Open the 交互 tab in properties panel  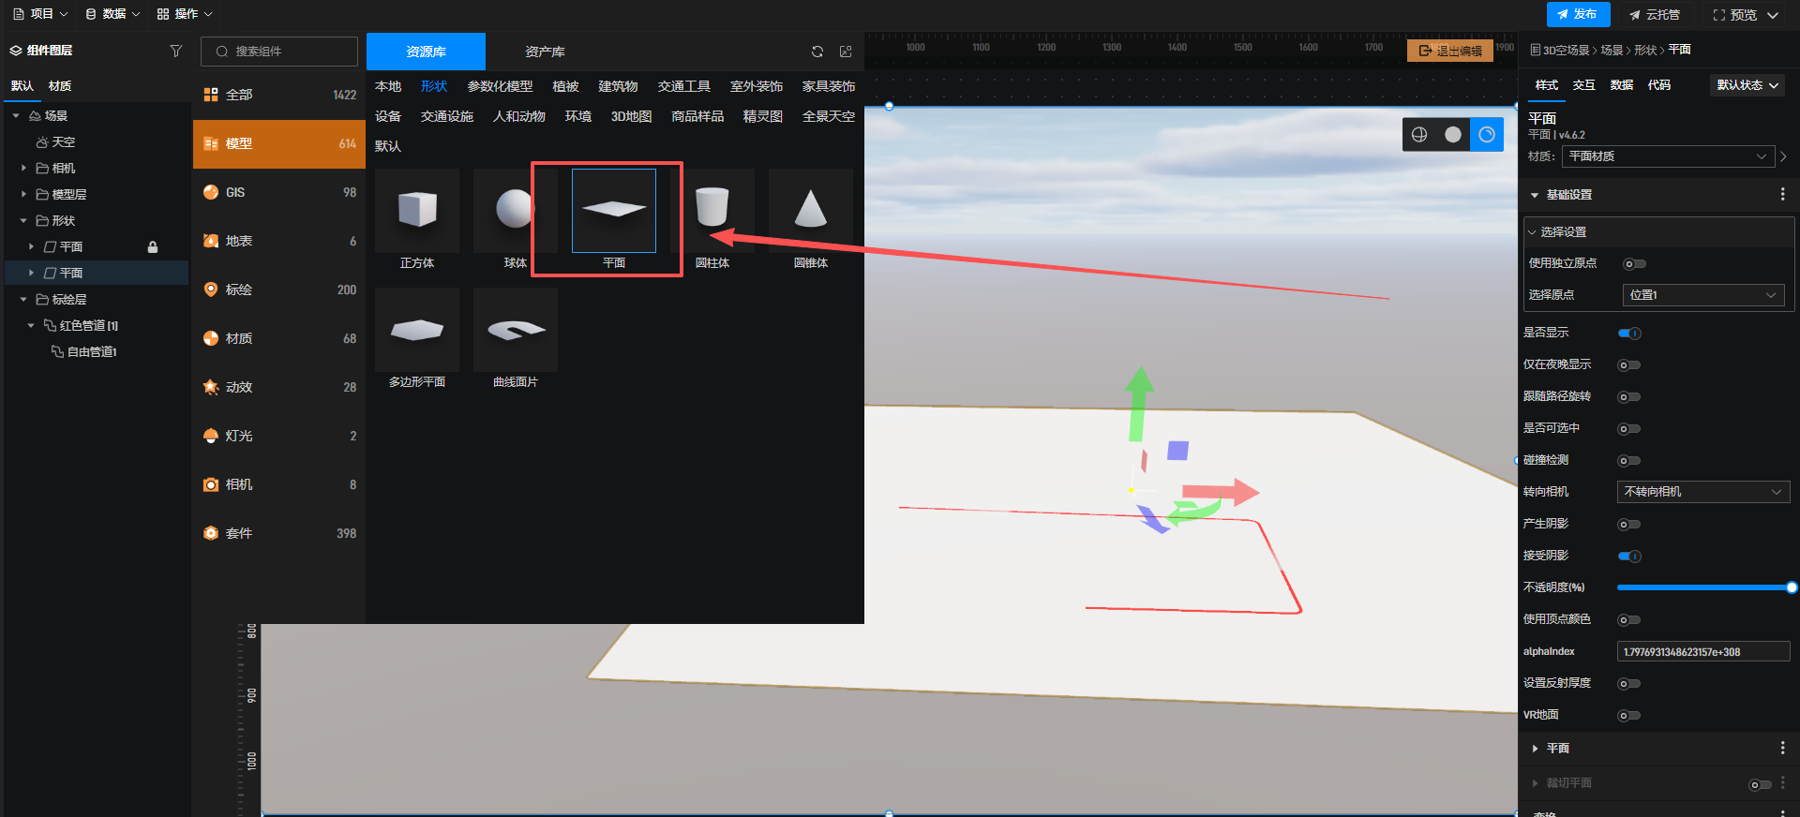[x=1583, y=85]
